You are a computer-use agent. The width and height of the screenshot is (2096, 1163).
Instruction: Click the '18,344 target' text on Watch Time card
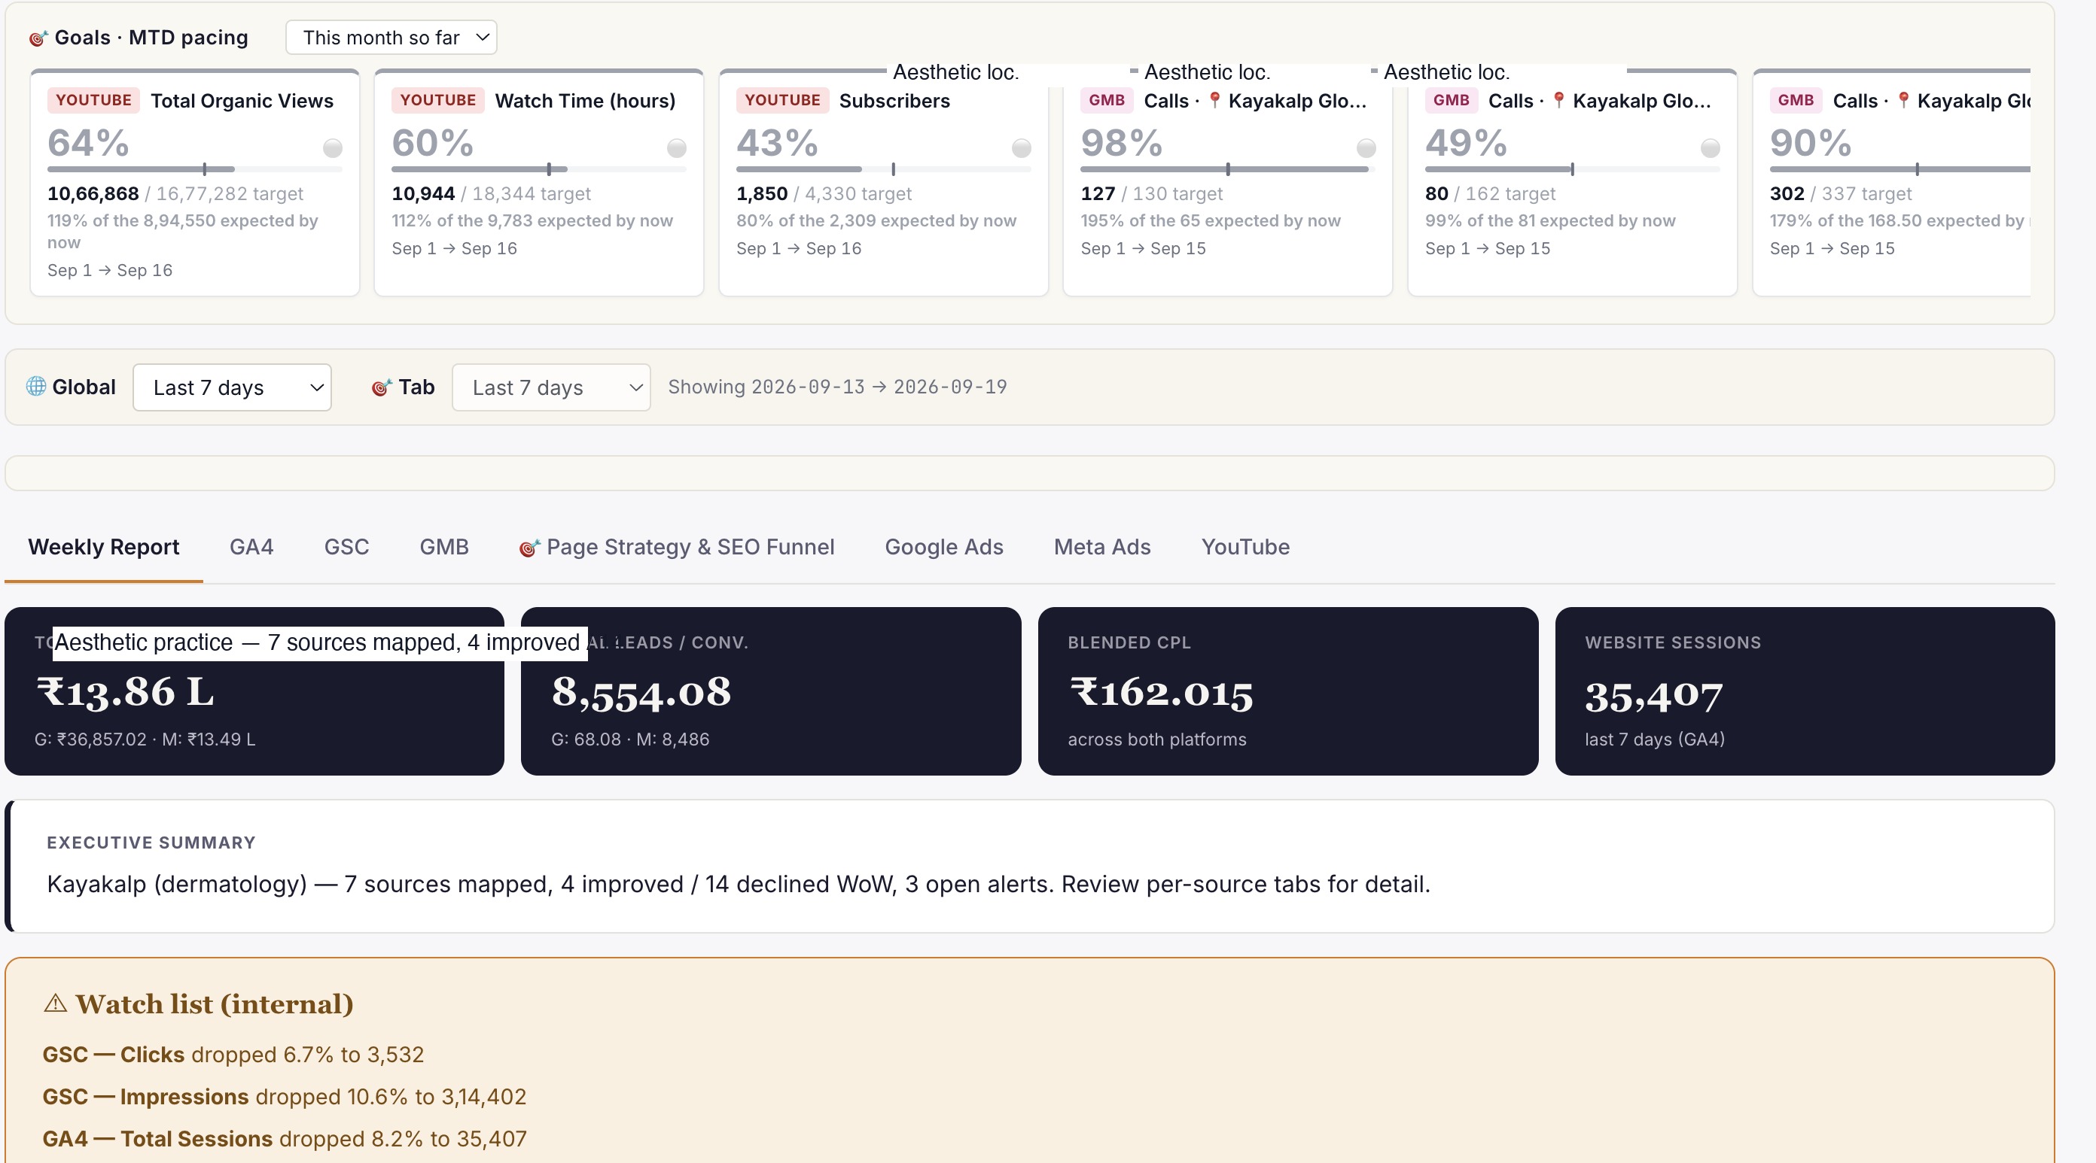point(532,193)
